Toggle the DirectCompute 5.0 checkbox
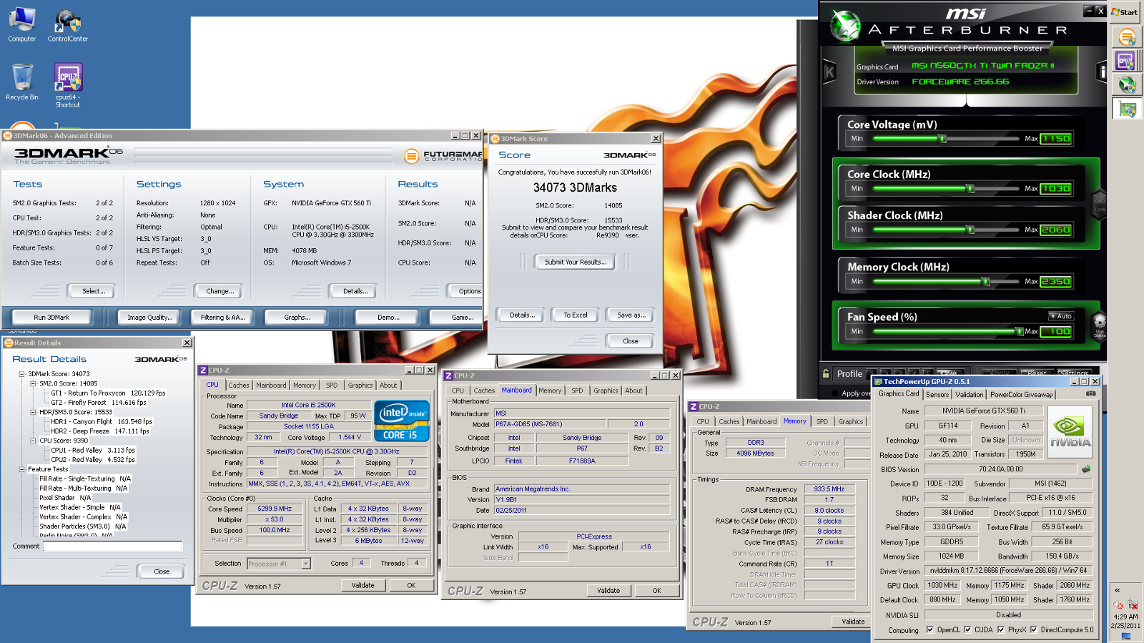This screenshot has height=643, width=1144. click(x=1033, y=629)
